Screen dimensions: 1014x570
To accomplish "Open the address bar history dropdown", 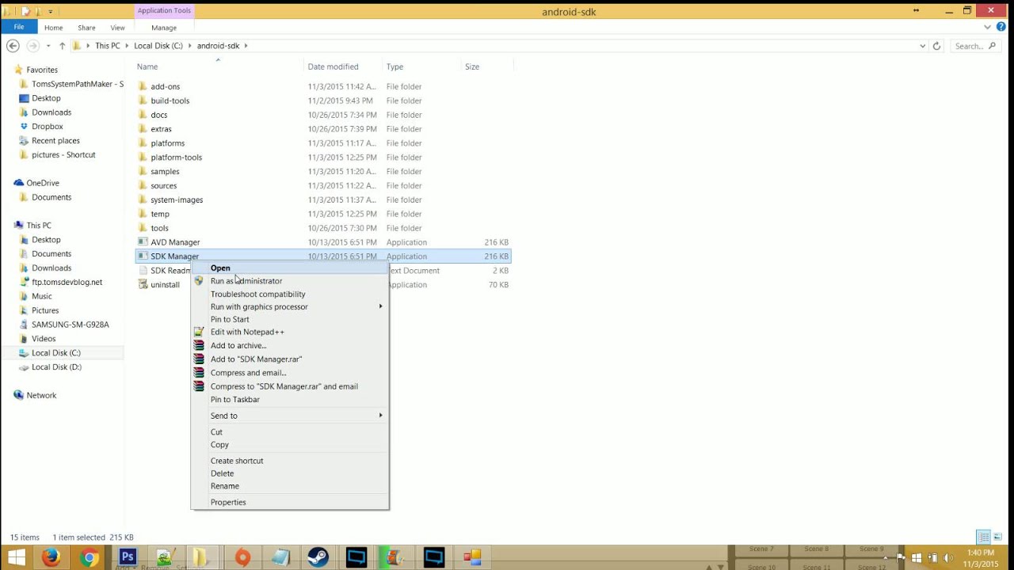I will coord(922,46).
